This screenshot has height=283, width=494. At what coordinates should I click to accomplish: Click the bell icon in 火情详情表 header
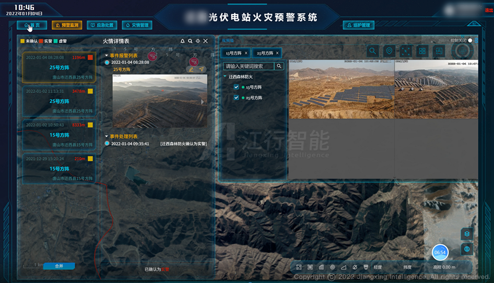(183, 41)
